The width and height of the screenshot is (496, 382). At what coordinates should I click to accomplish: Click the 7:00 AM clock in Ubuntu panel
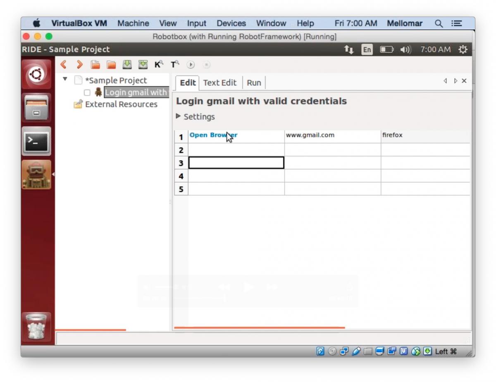tap(435, 50)
